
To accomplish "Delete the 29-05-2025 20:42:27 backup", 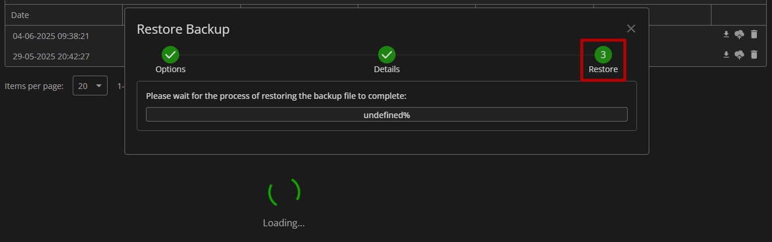I will coord(754,55).
